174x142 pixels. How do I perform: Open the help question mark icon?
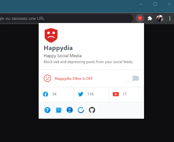coord(47,110)
